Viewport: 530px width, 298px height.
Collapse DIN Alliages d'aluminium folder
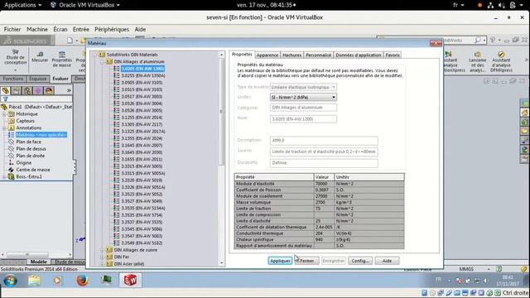(103, 62)
